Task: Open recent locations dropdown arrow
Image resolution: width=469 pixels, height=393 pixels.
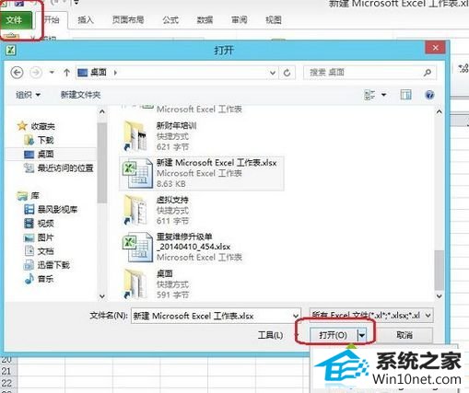Action: [x=52, y=73]
